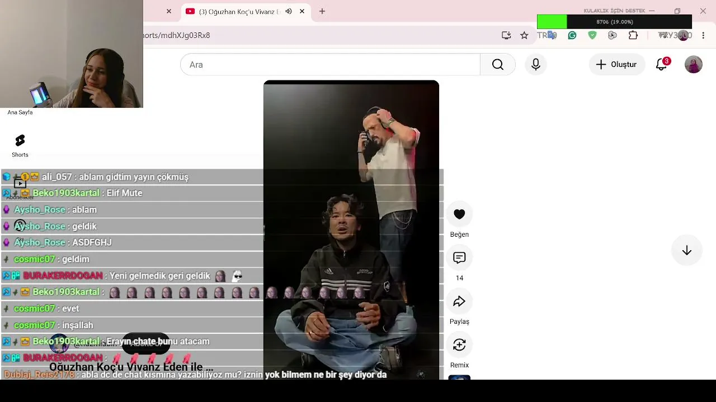
Task: Mute the YouTube tab's audio speaker icon
Action: pos(289,11)
